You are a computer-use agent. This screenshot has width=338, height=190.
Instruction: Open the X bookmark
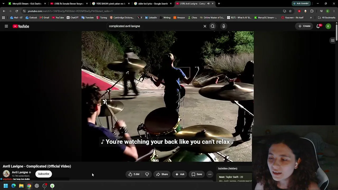pyautogui.click(x=139, y=18)
